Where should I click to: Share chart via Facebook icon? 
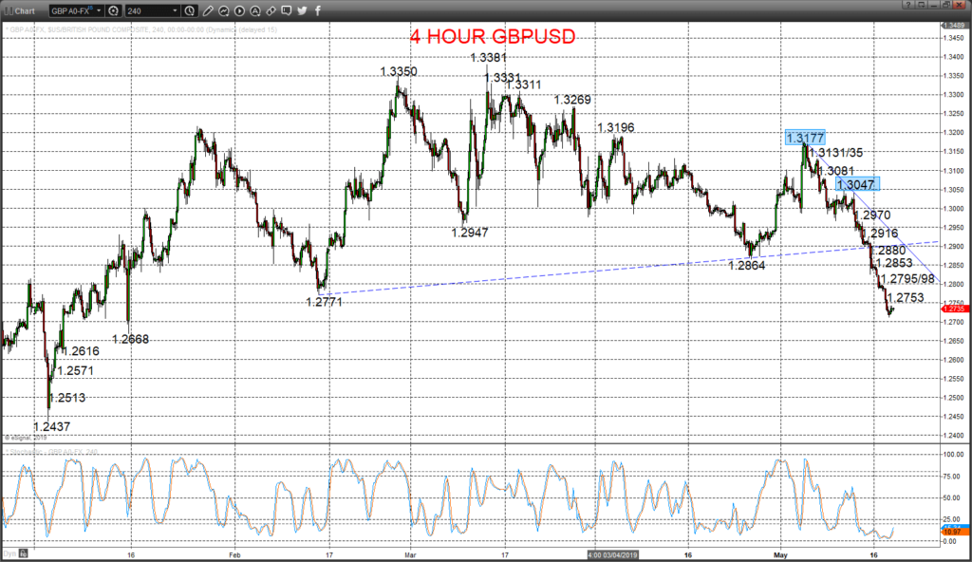pyautogui.click(x=318, y=10)
